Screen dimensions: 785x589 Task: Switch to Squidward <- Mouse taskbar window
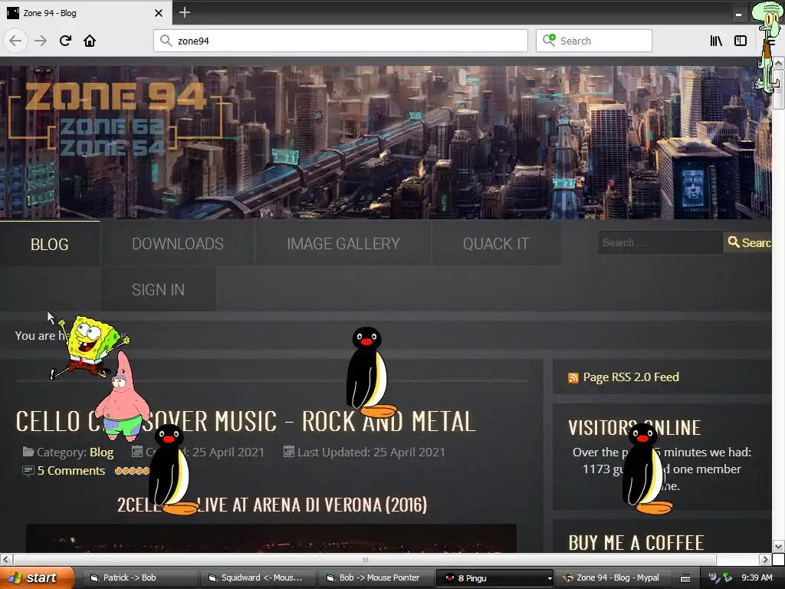[x=258, y=577]
